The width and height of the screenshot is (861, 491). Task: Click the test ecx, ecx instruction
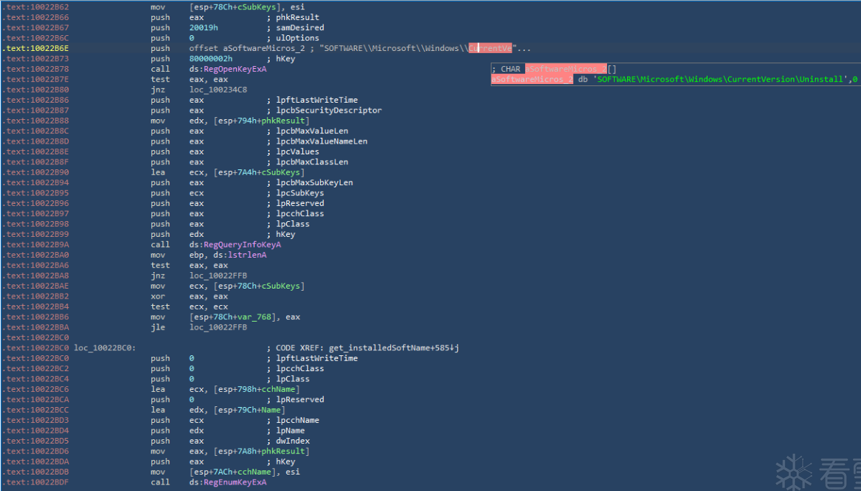(189, 307)
